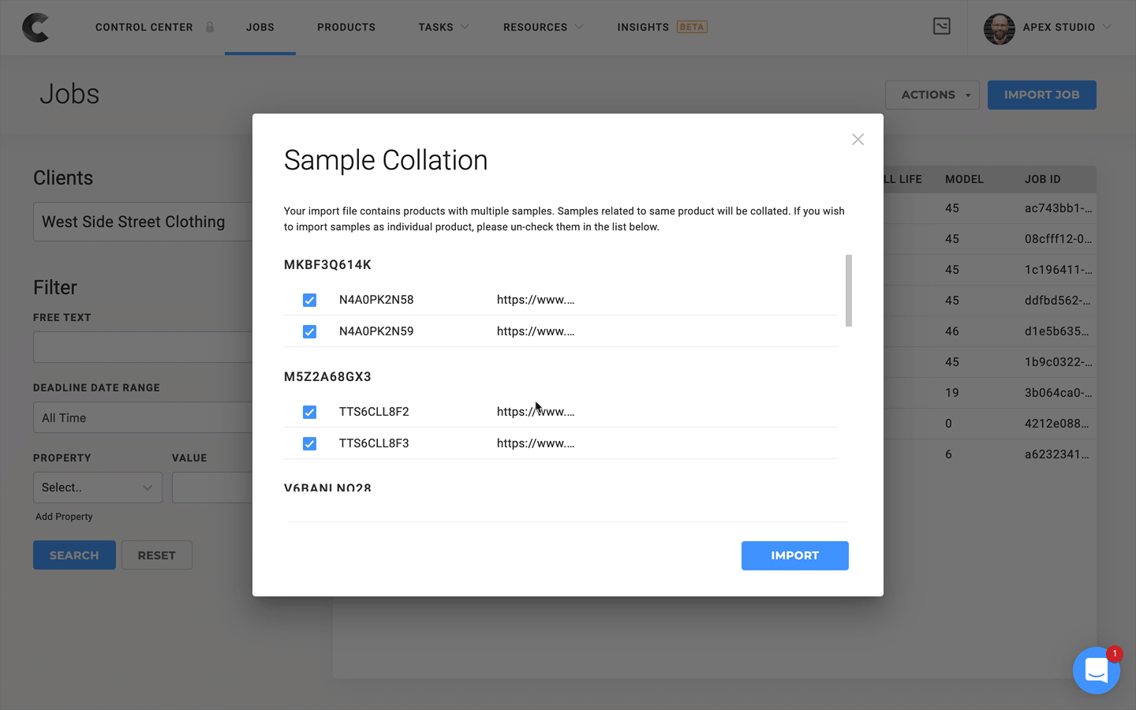The width and height of the screenshot is (1136, 710).
Task: Open the chat support bubble
Action: click(1096, 671)
